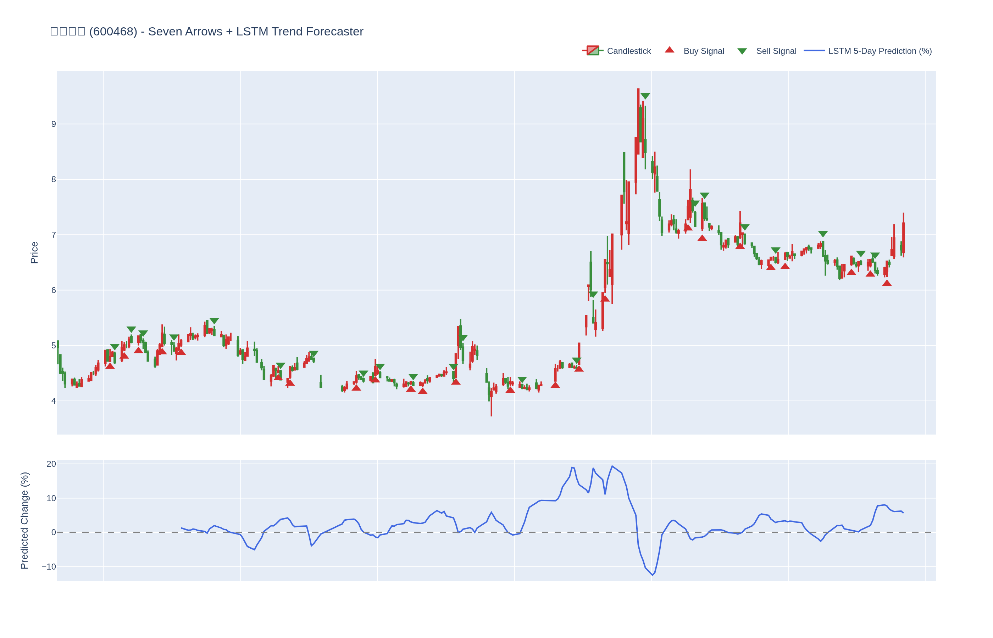Click the -10 tick label on the lower chart

(x=49, y=567)
